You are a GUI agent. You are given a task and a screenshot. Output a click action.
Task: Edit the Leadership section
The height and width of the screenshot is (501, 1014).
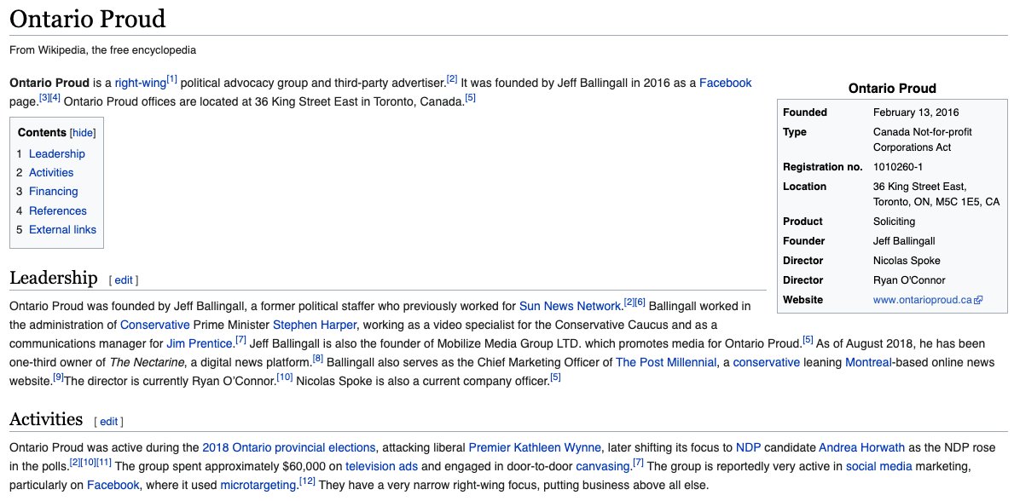(x=123, y=280)
